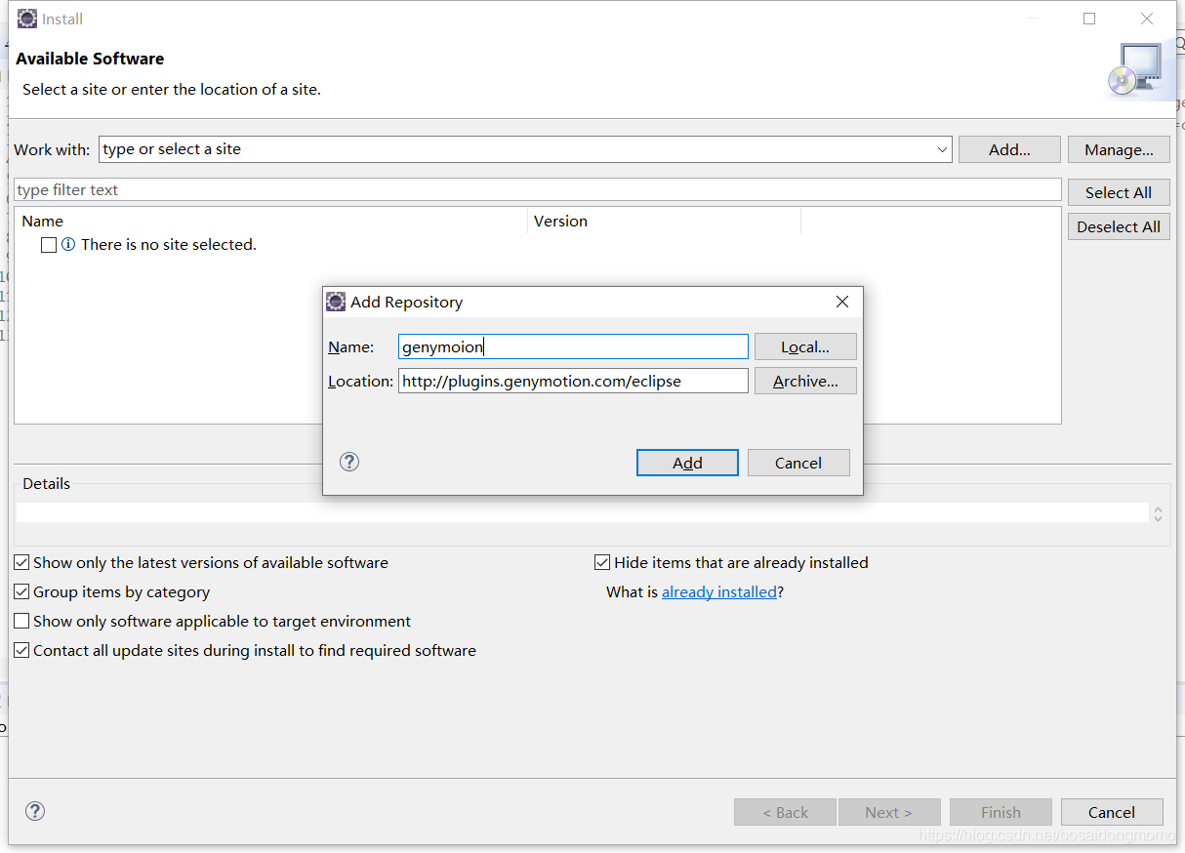The width and height of the screenshot is (1185, 853).
Task: Toggle 'Show only the latest versions' checkbox
Action: (x=21, y=563)
